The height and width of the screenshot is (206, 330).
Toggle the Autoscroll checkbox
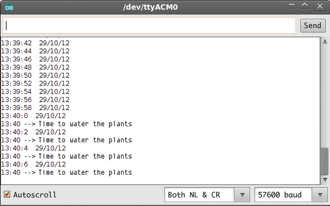(x=7, y=194)
